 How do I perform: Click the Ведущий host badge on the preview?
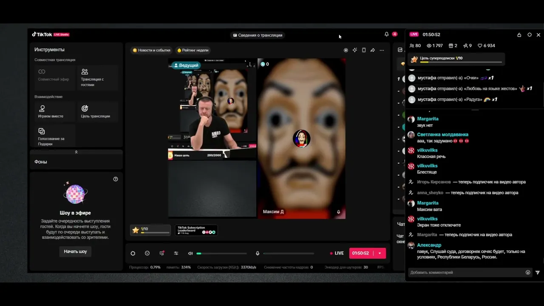(x=186, y=65)
